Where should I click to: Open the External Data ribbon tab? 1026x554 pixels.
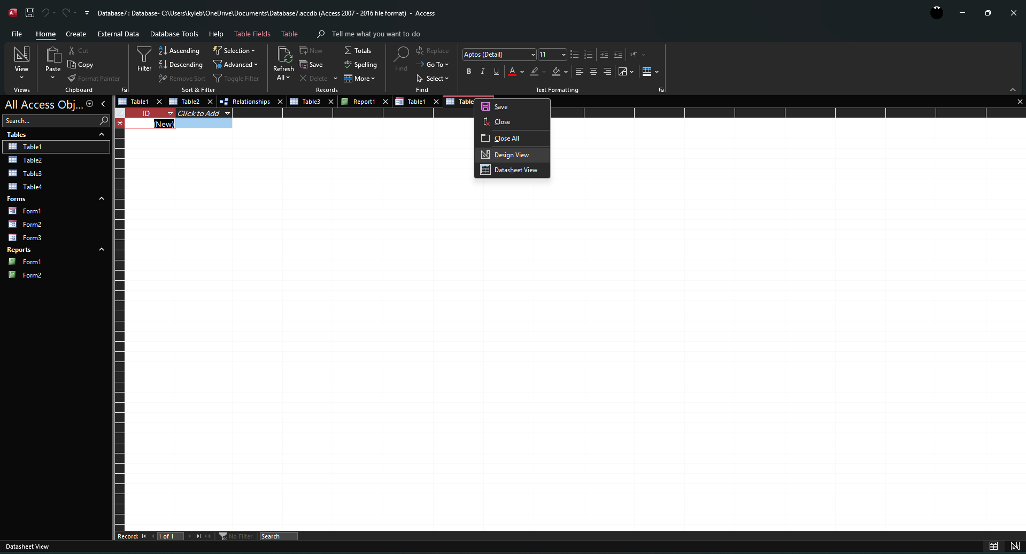pyautogui.click(x=118, y=34)
